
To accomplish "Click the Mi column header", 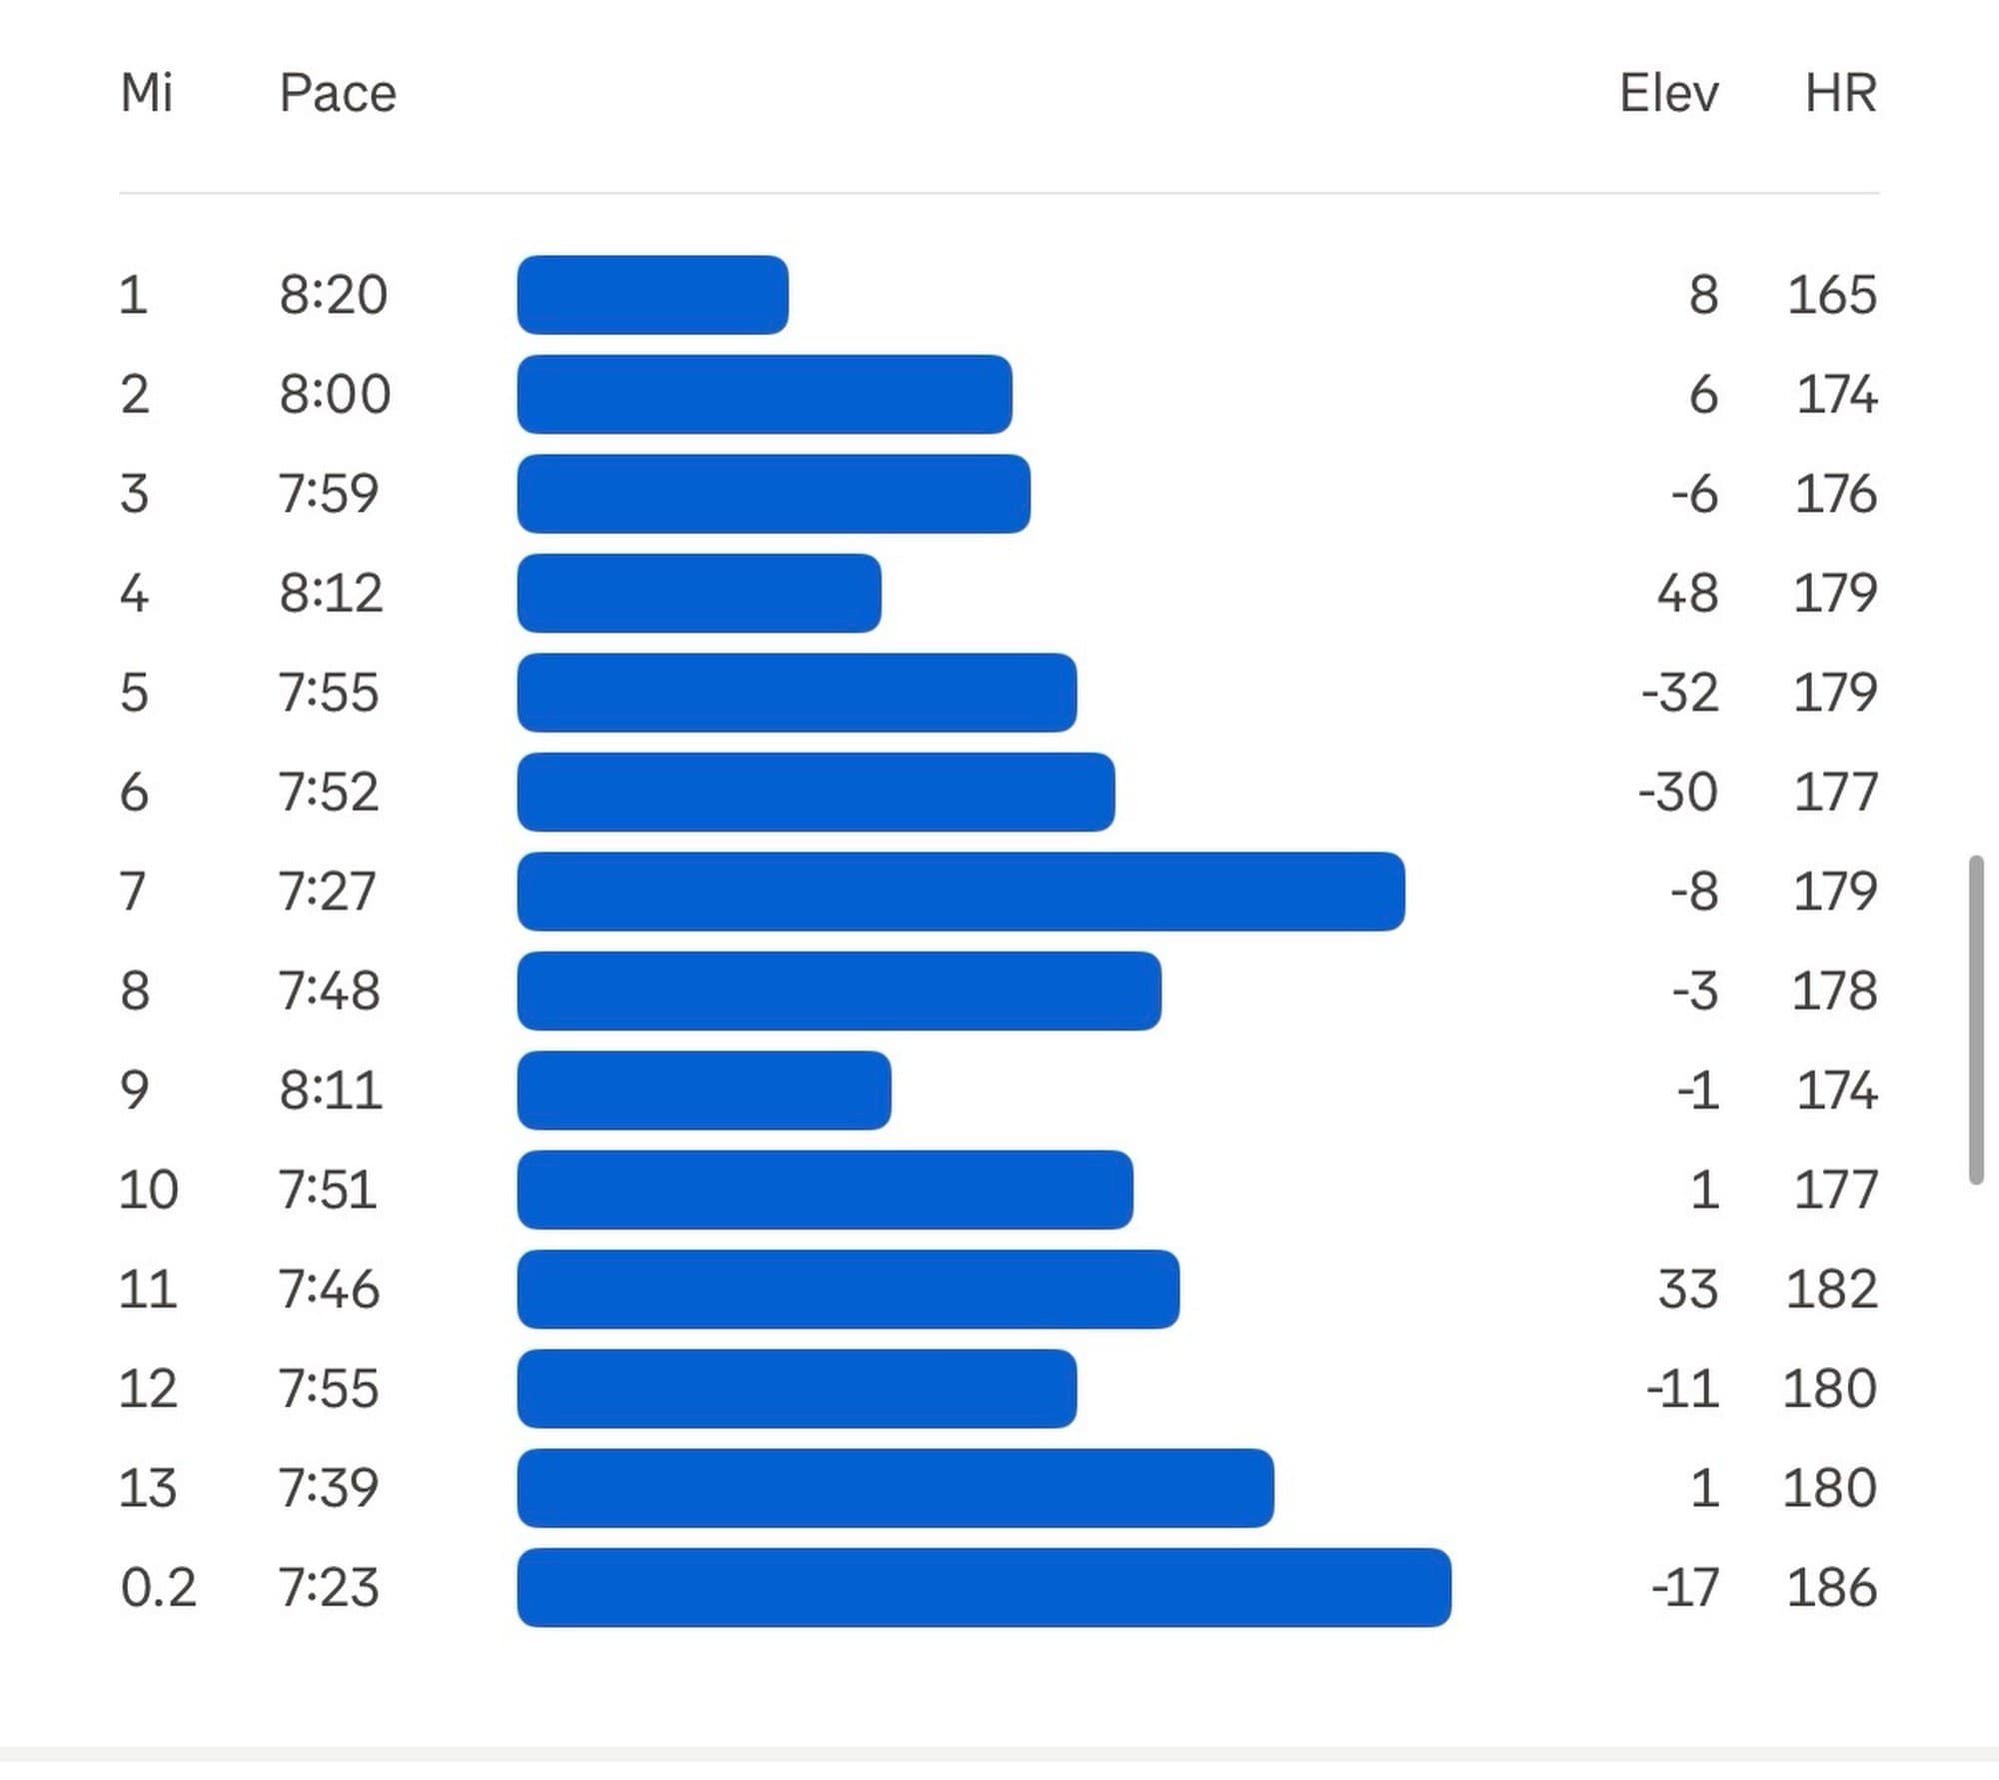I will pos(146,93).
